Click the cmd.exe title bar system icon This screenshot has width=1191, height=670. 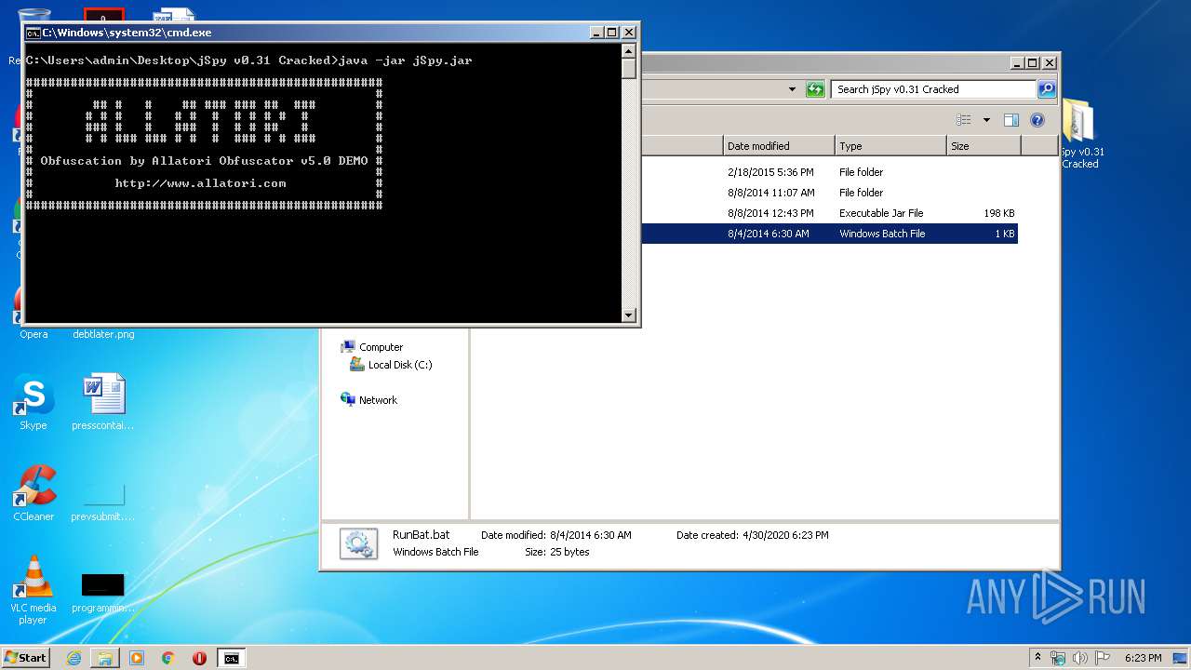point(33,33)
